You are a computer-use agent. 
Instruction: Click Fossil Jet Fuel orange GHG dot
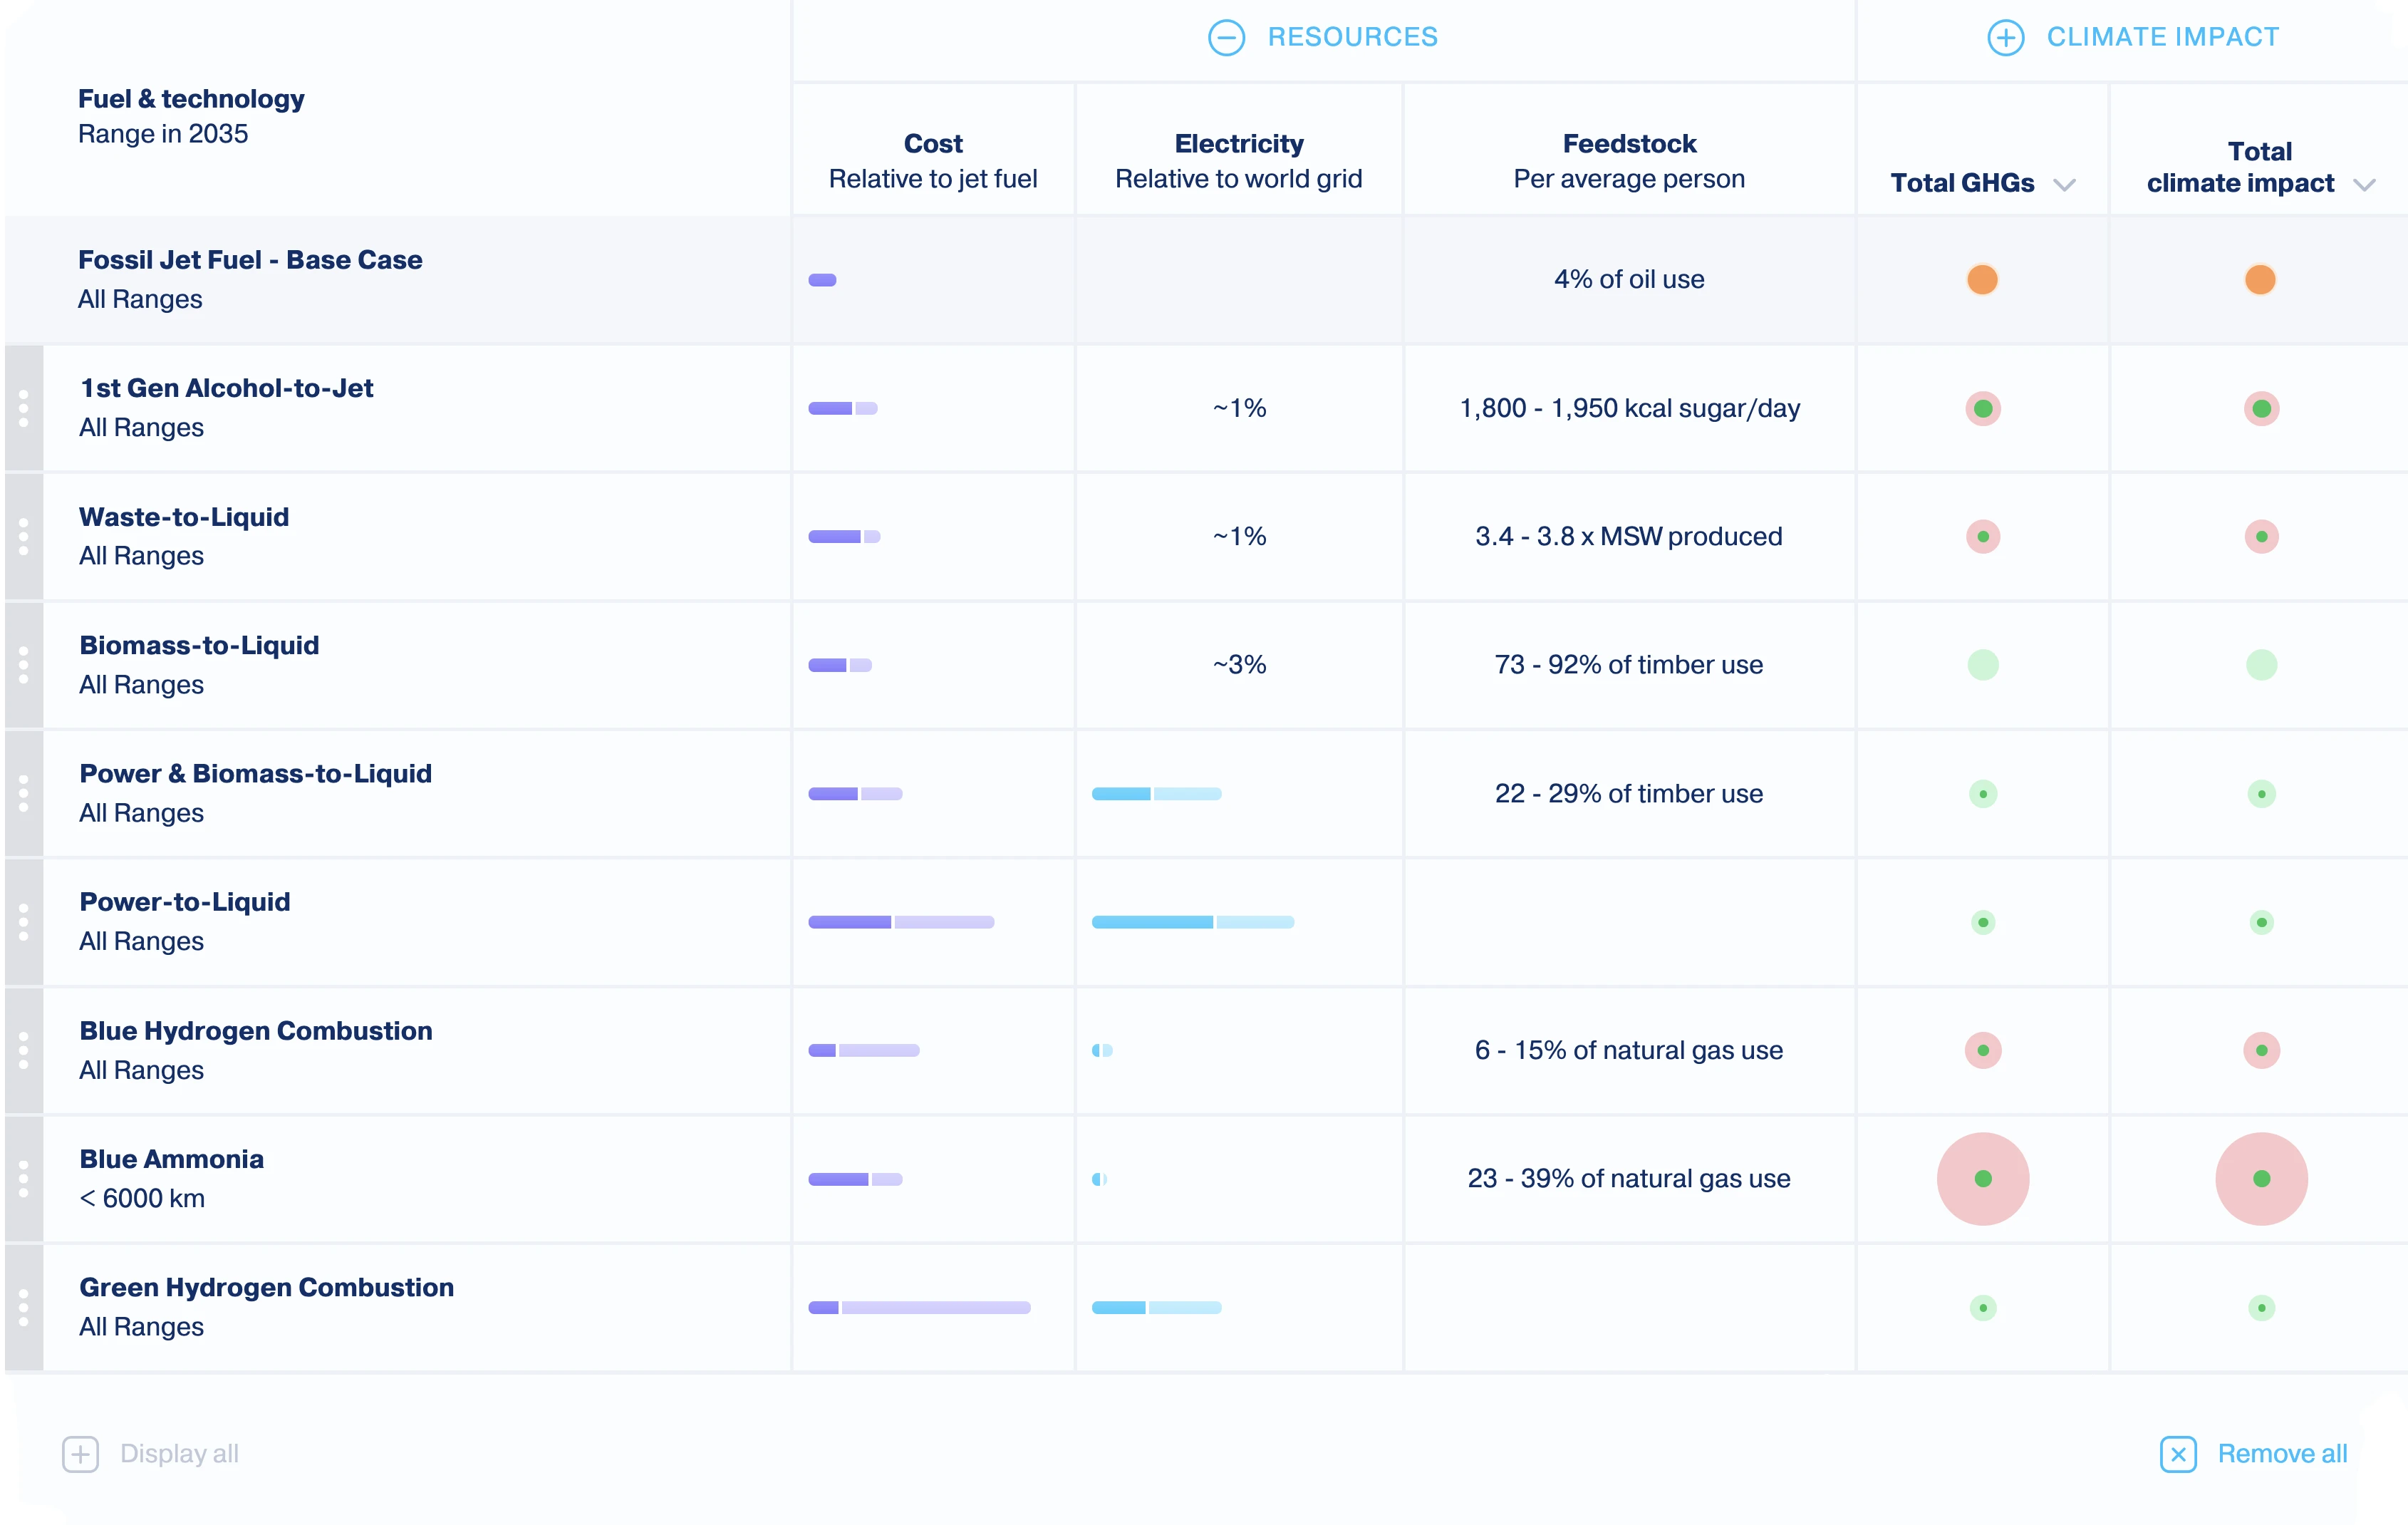pyautogui.click(x=1982, y=280)
